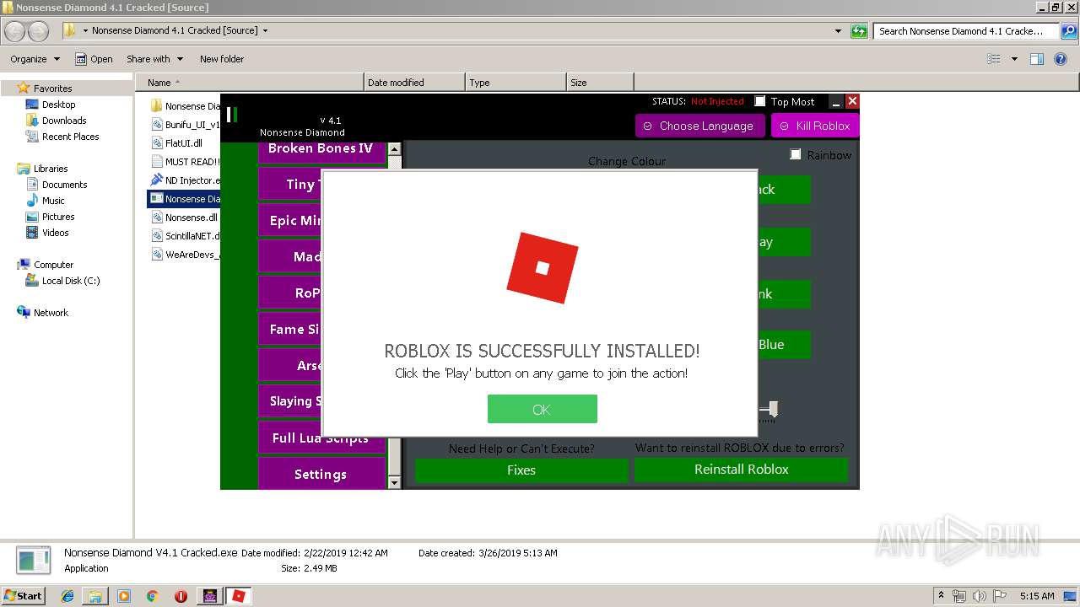This screenshot has height=607, width=1080.
Task: Click the Explorer back navigation button
Action: pos(15,31)
